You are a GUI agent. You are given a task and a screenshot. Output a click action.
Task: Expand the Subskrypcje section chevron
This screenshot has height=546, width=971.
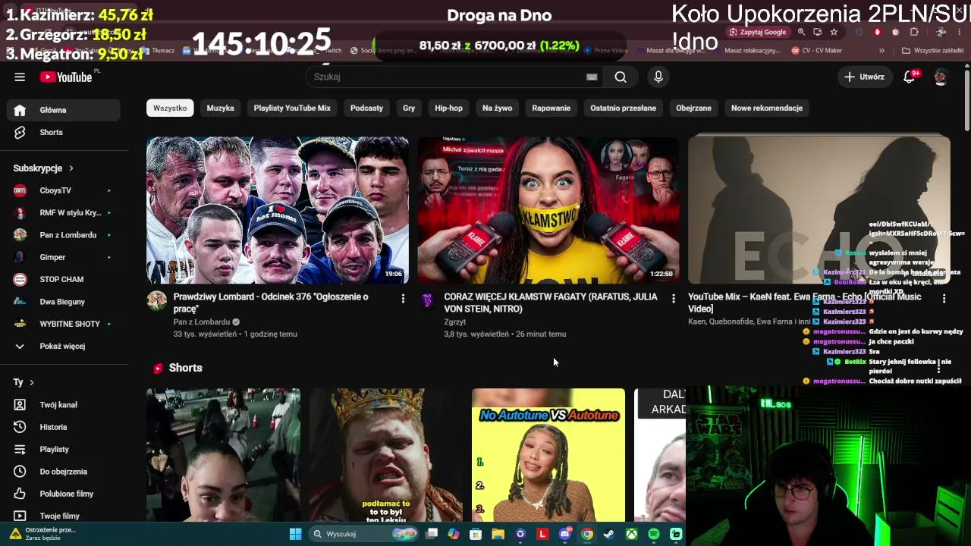click(x=71, y=168)
